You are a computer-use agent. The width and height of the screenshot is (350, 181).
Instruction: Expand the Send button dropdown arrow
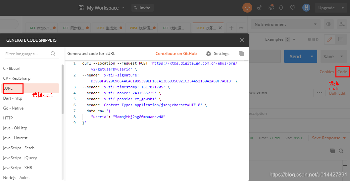click(x=312, y=56)
